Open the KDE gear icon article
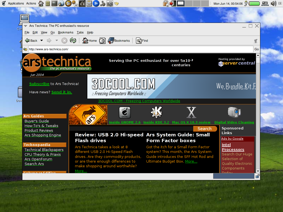The height and width of the screenshot is (212, 283). coord(156,112)
